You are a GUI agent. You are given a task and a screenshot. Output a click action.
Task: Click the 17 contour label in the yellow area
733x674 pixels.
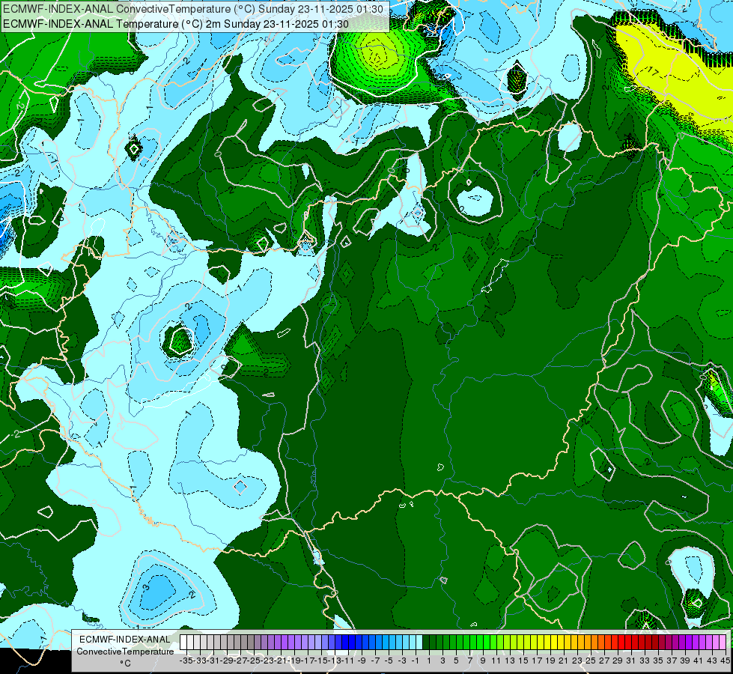pyautogui.click(x=653, y=72)
